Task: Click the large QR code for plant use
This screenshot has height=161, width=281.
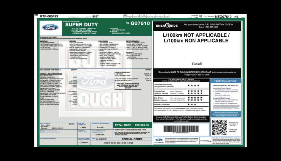Action: click(x=220, y=127)
